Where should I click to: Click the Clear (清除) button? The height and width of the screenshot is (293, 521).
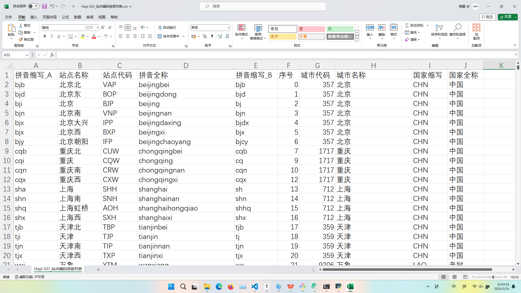click(412, 40)
